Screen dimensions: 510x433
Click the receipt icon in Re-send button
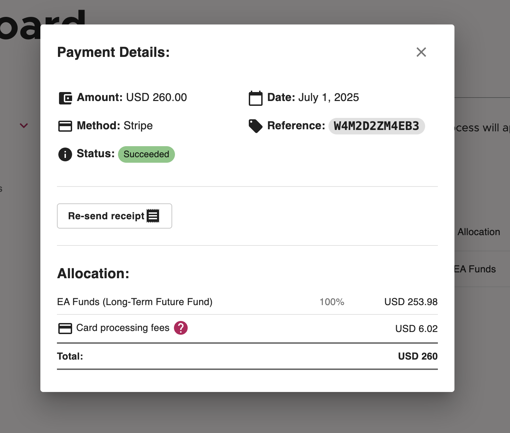[x=153, y=216]
